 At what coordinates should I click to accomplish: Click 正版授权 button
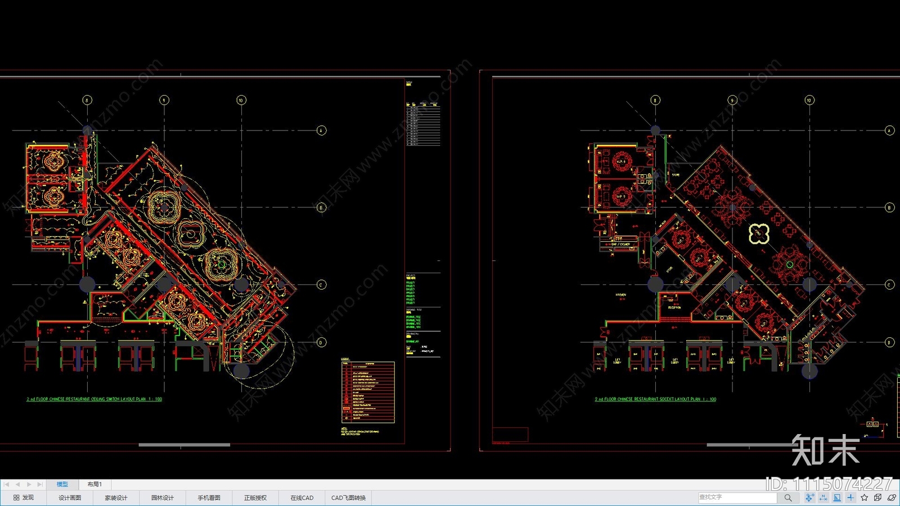coord(255,498)
